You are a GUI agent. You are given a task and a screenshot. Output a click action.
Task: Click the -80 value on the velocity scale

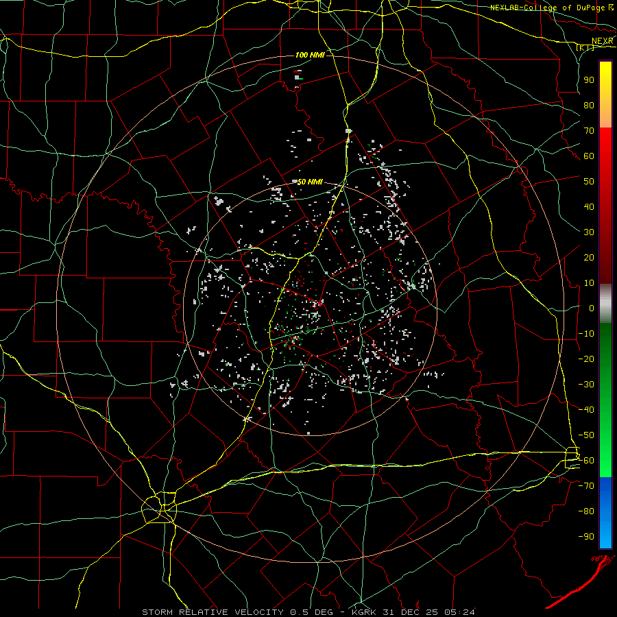point(586,511)
